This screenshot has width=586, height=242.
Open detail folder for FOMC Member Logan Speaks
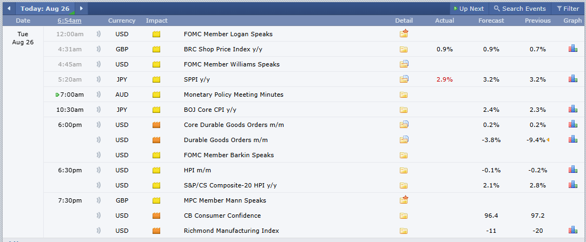[x=404, y=34]
